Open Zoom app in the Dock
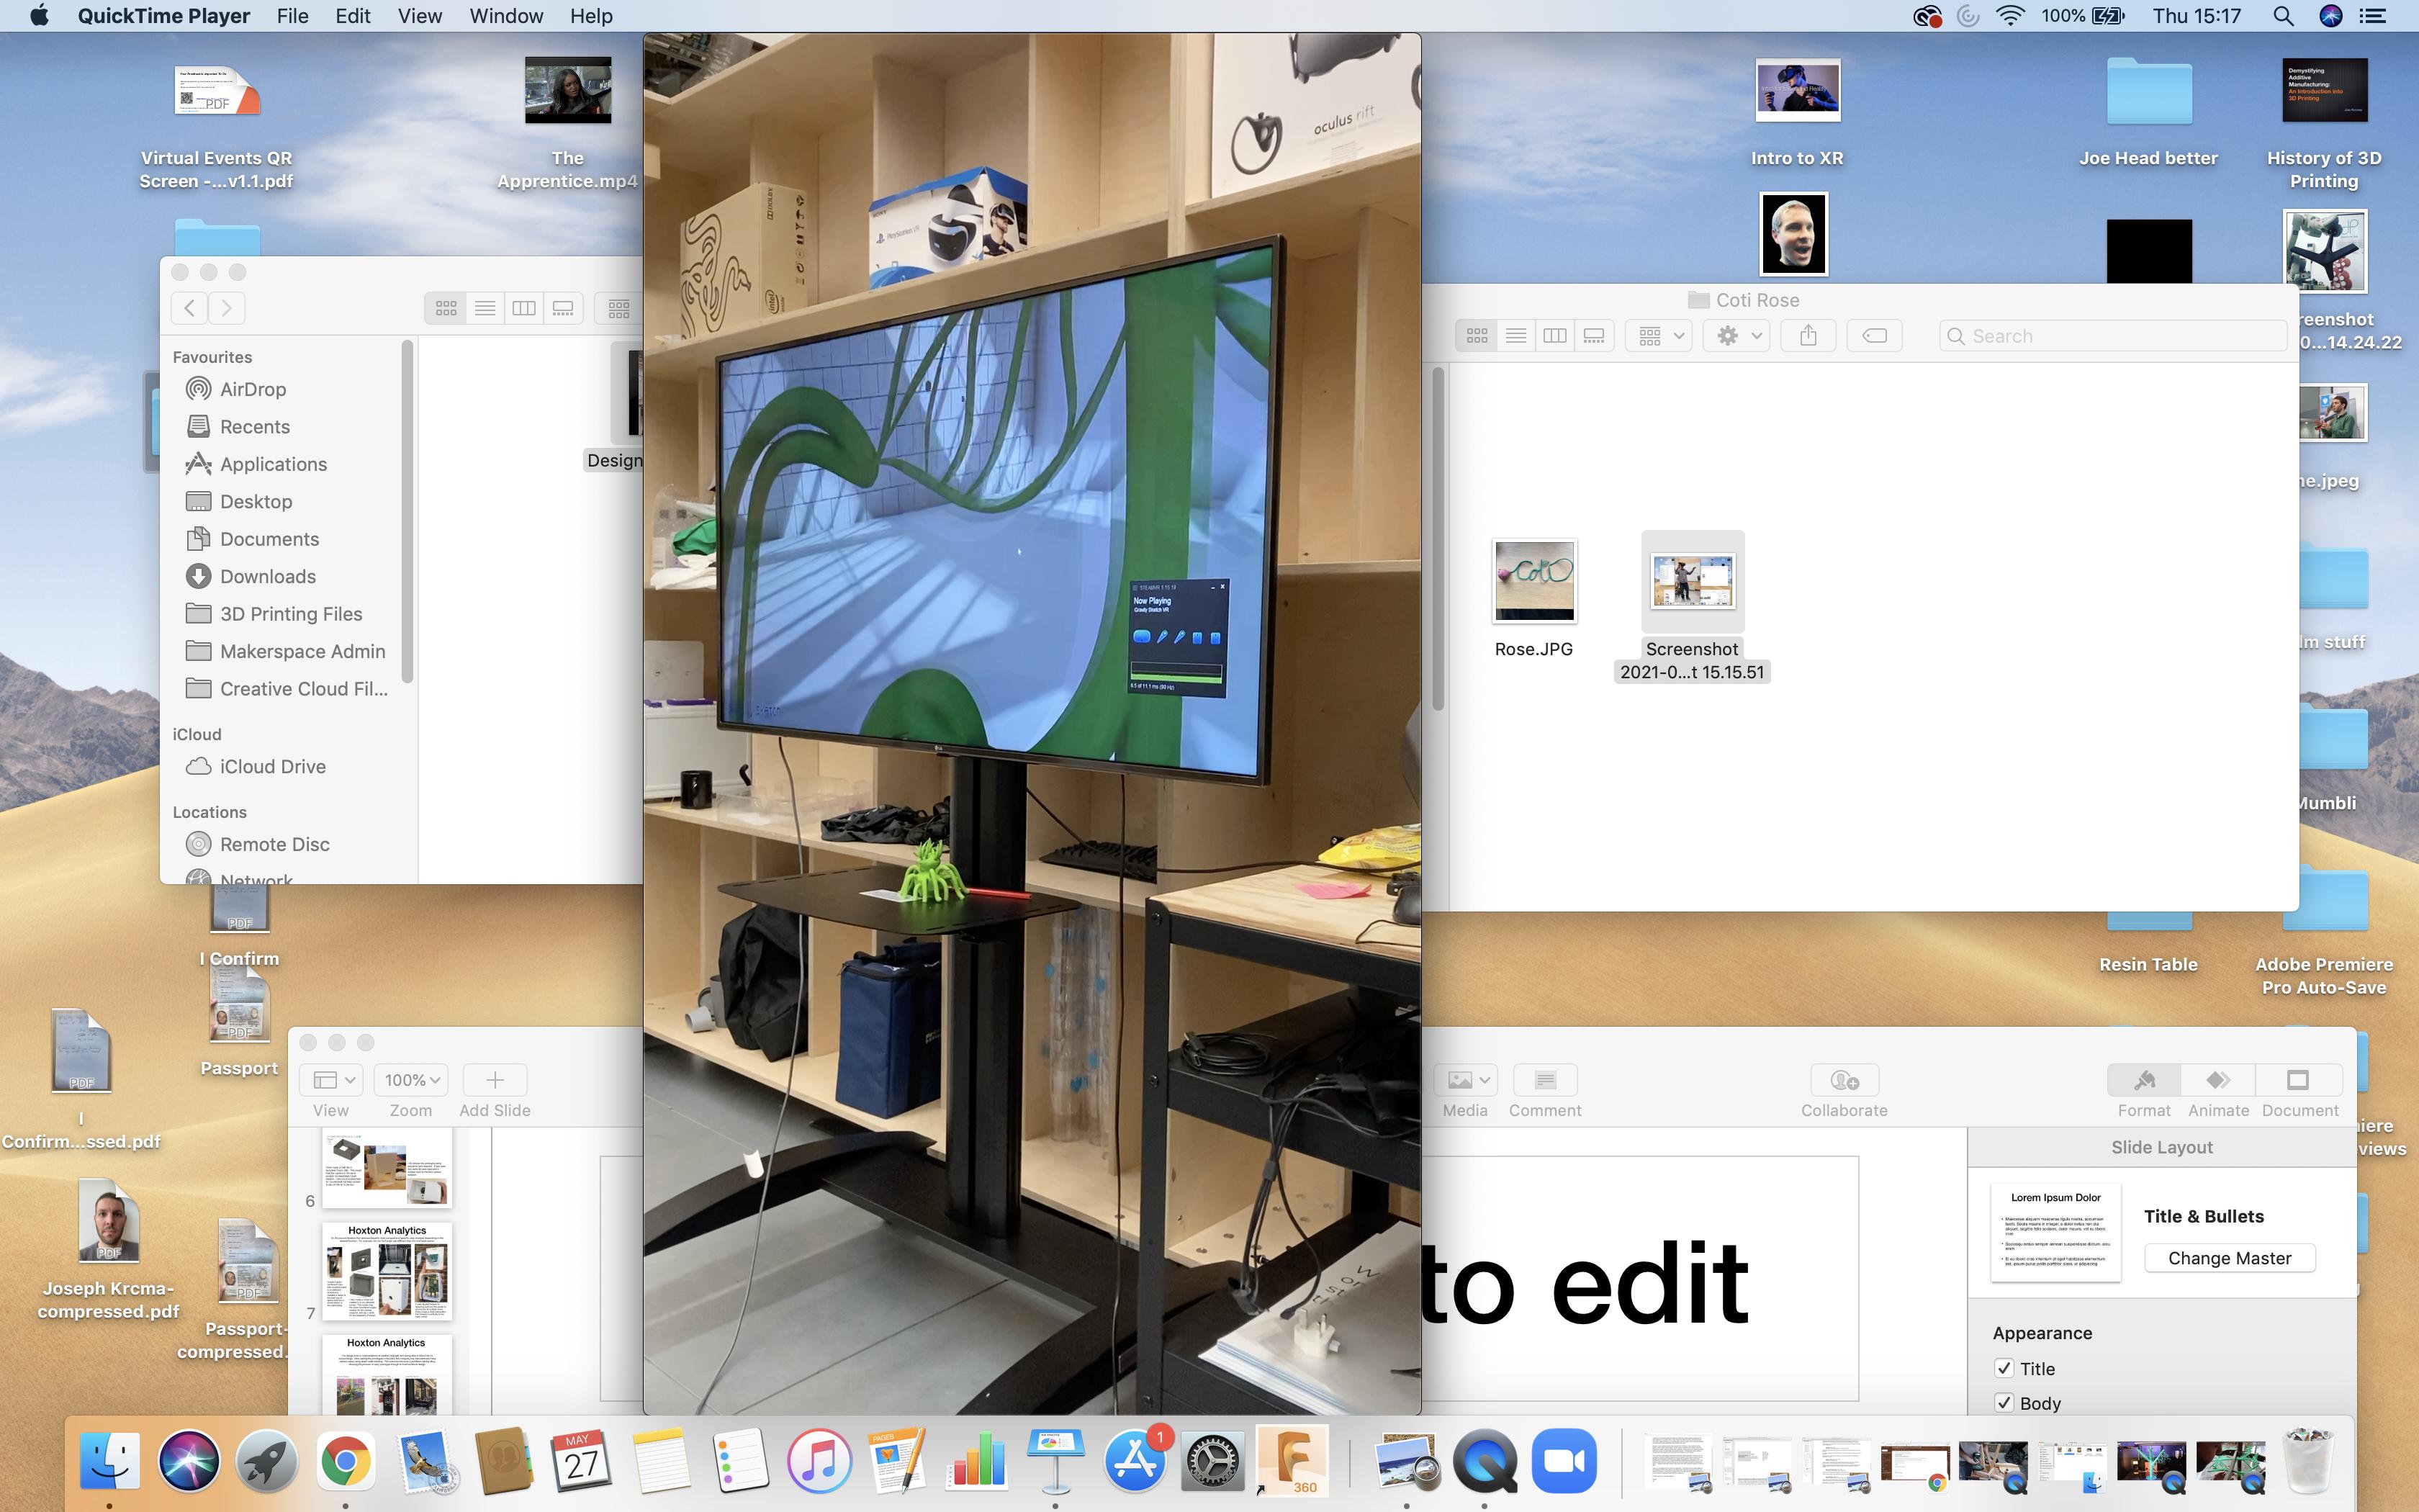Viewport: 2419px width, 1512px height. tap(1564, 1461)
